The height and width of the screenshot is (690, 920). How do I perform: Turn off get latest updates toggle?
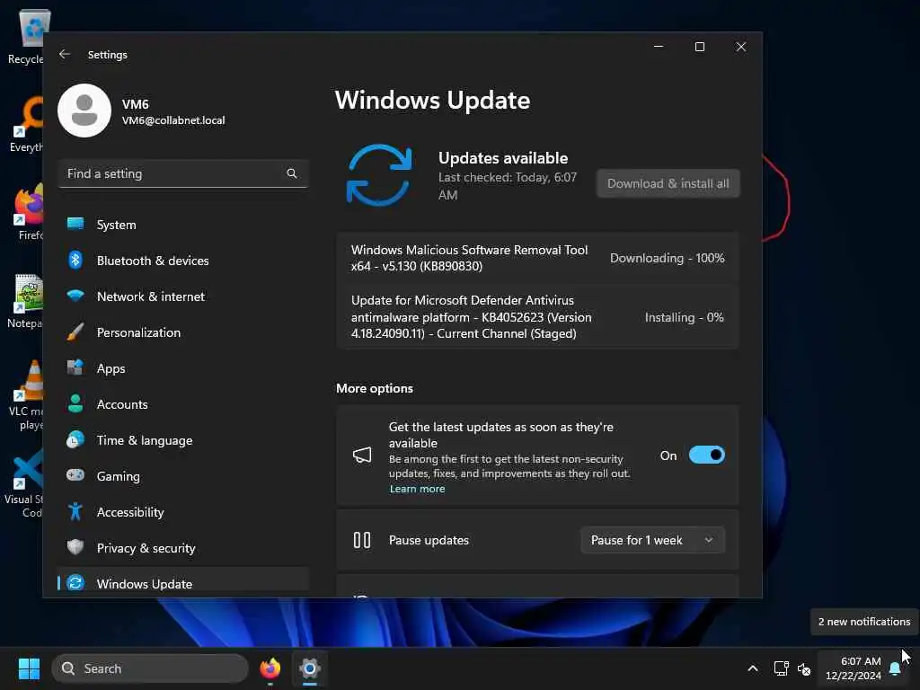pyautogui.click(x=706, y=455)
